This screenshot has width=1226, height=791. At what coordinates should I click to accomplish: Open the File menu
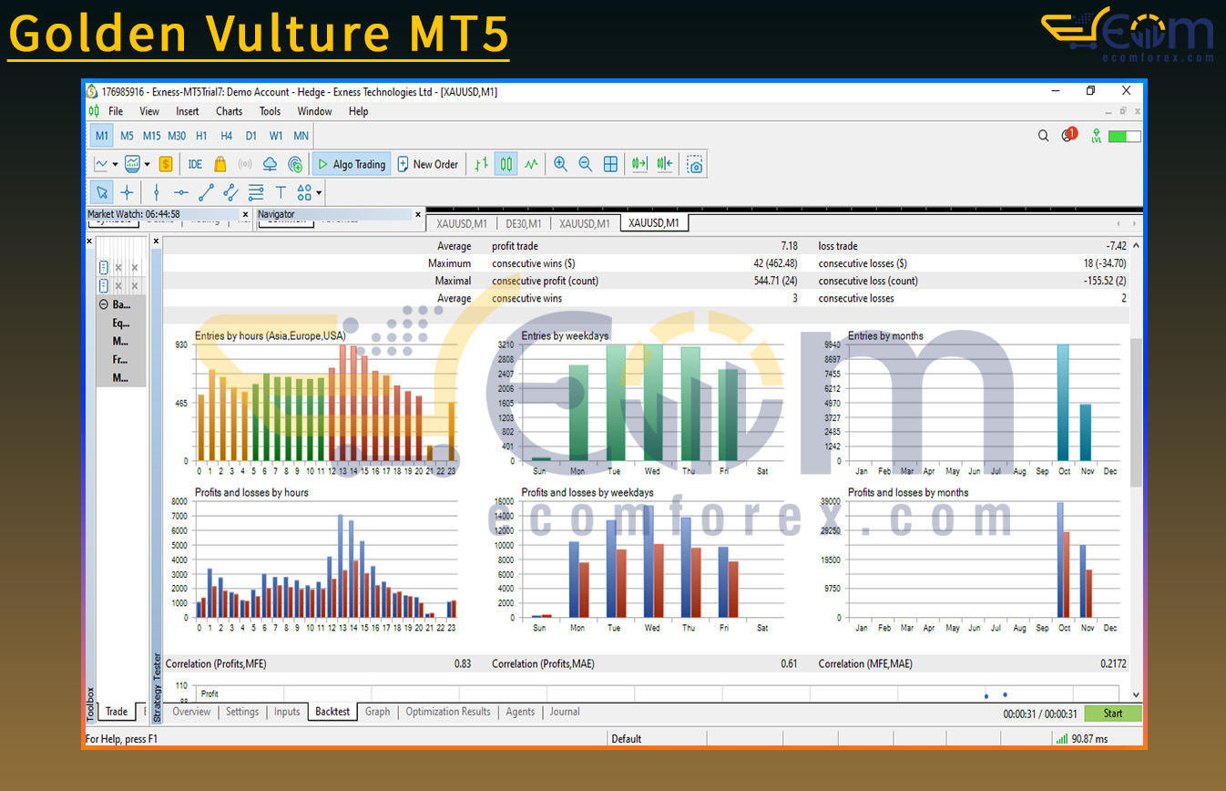click(116, 111)
